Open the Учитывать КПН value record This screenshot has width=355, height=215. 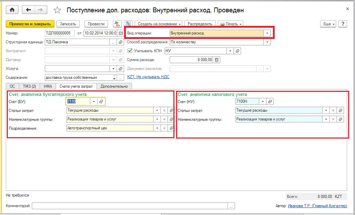pos(237,51)
